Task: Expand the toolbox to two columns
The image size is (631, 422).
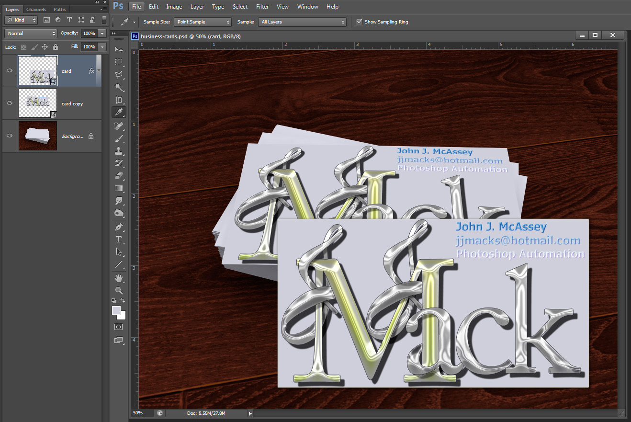Action: coord(113,34)
